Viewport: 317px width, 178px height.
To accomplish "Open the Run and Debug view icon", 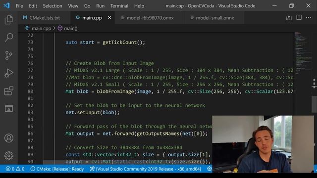I will (9, 73).
